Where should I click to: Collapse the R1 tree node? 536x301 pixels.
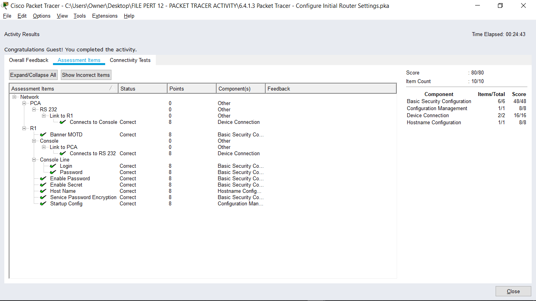click(24, 128)
